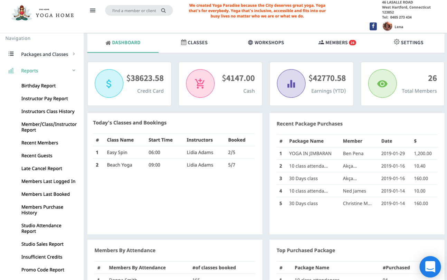Screen dimensions: 447x280
Task: Click the Credit Card dollar icon
Action: (109, 84)
